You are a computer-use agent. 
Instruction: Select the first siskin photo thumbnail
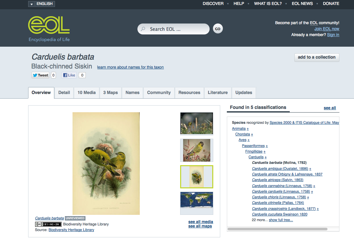pos(196,123)
